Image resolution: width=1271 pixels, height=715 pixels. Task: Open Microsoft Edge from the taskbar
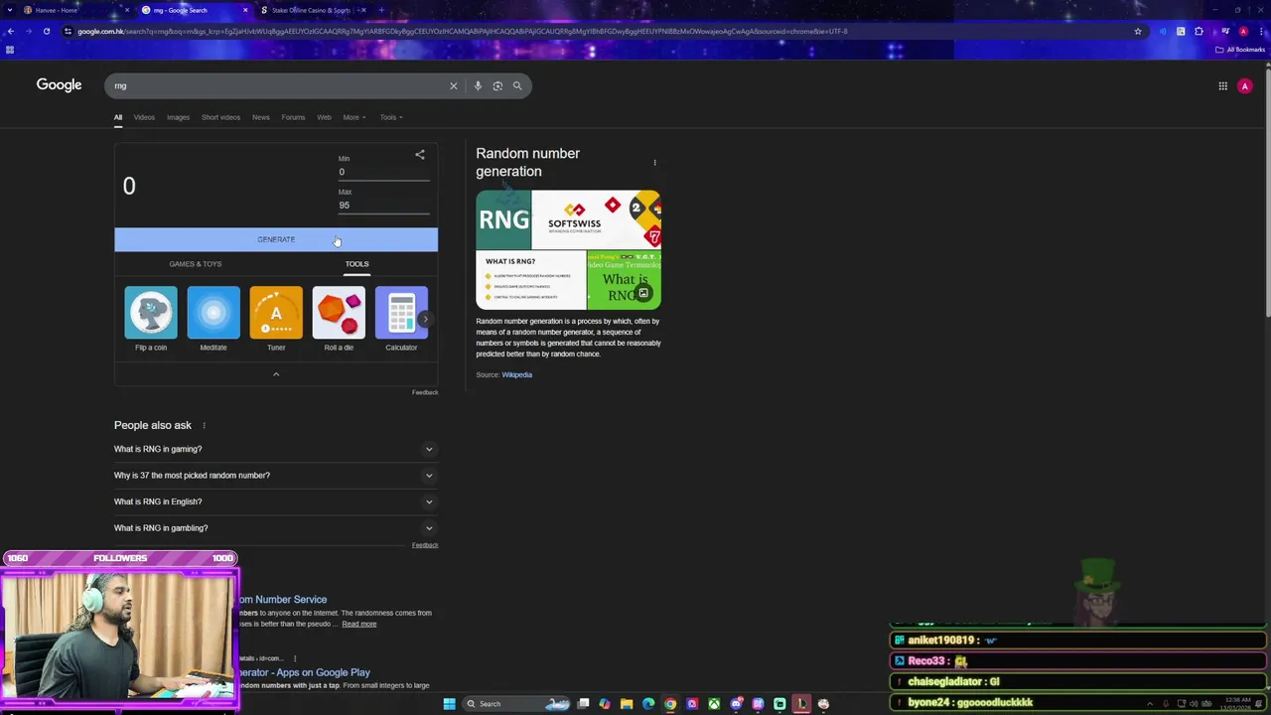(648, 704)
